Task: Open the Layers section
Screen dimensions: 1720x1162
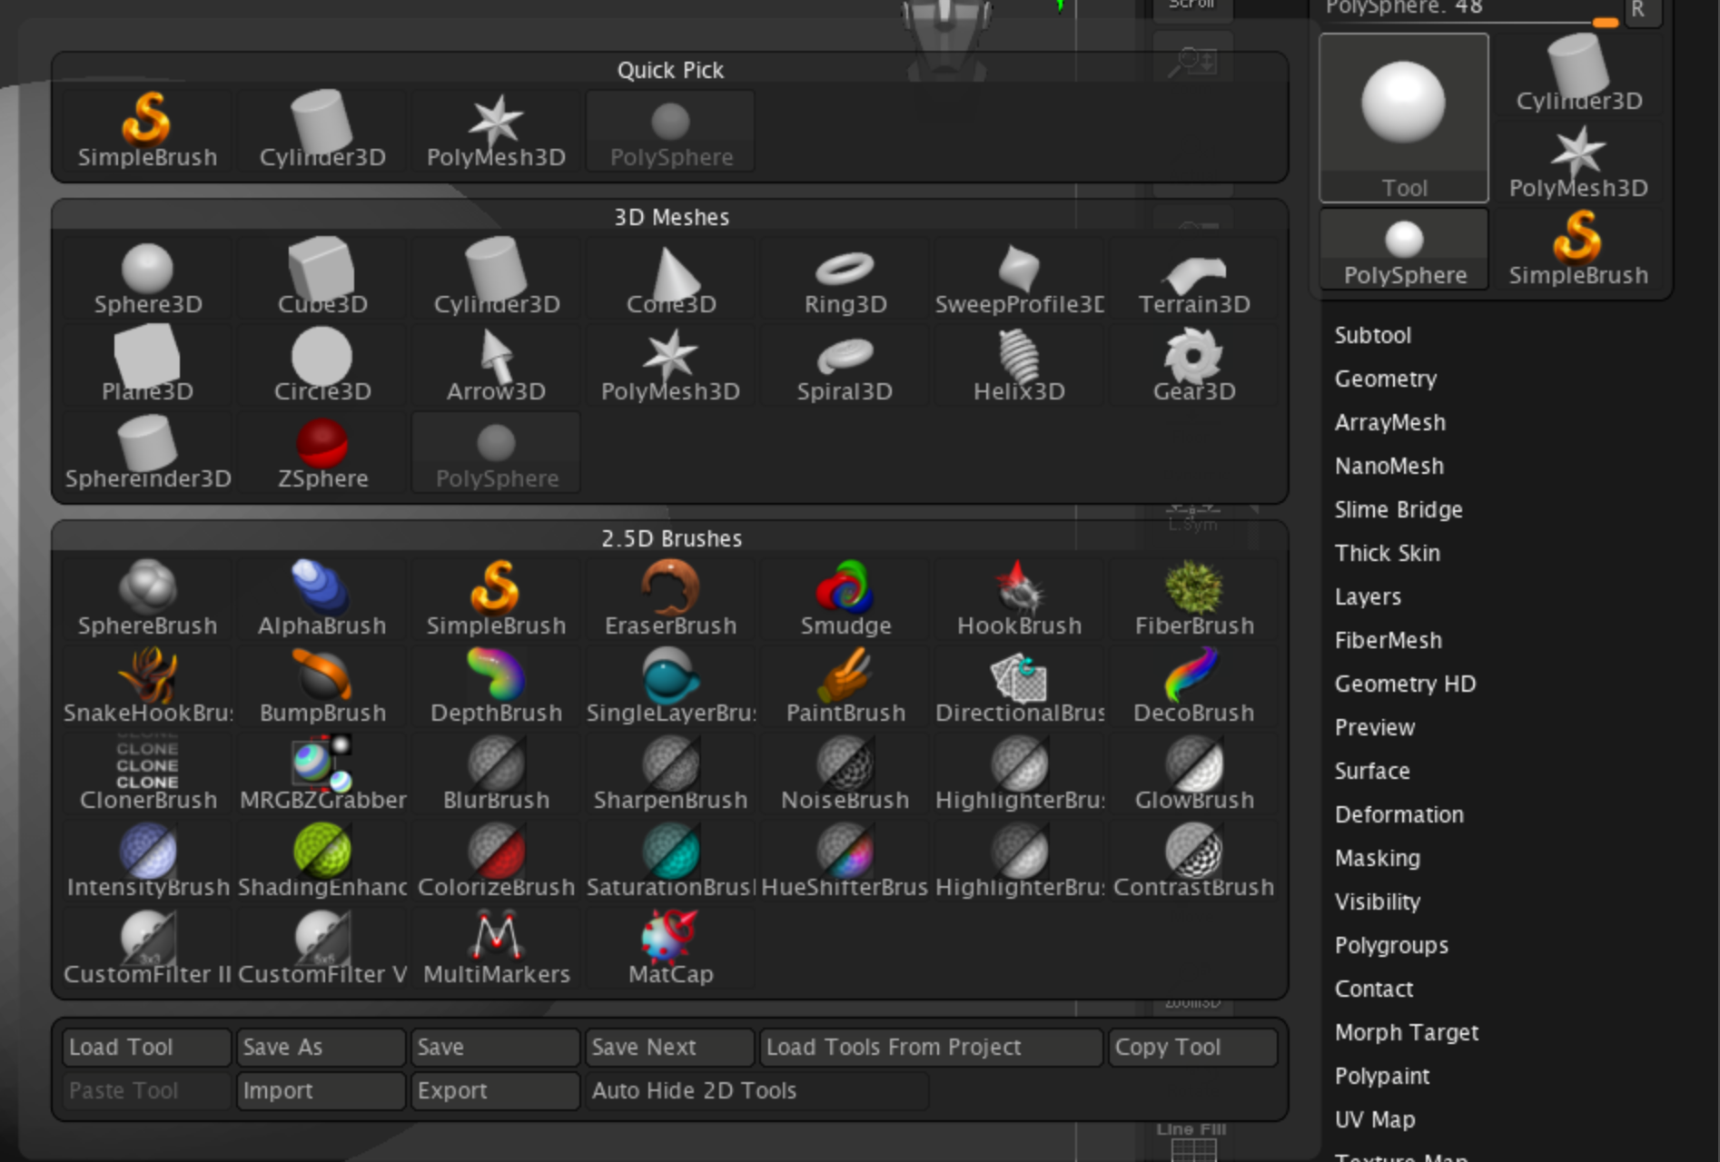Action: [x=1368, y=596]
